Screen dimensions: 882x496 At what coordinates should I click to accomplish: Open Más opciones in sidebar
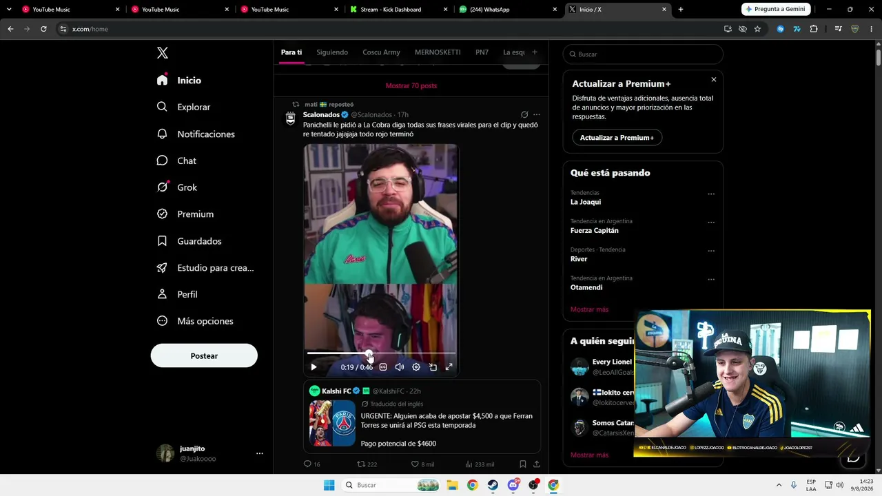pyautogui.click(x=195, y=321)
